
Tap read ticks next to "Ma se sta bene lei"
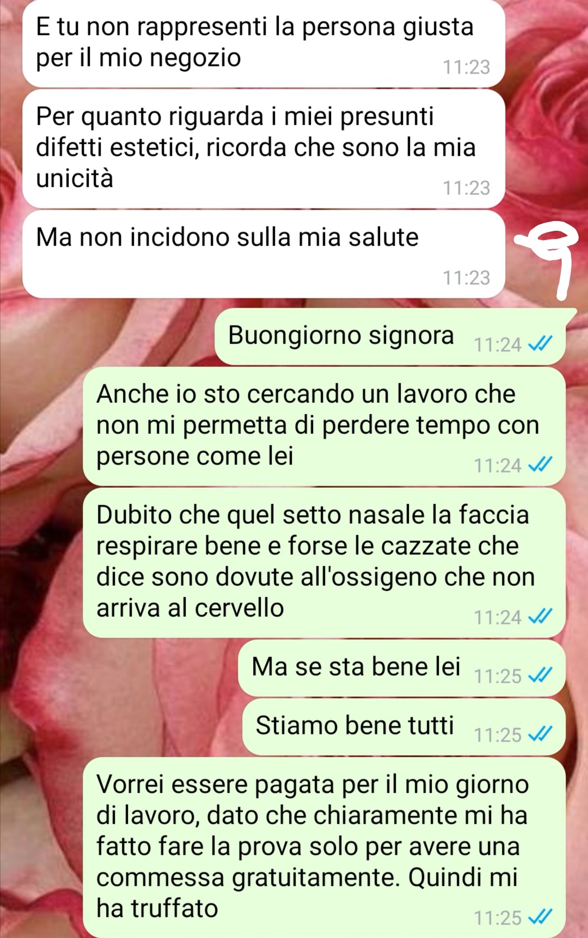point(541,675)
